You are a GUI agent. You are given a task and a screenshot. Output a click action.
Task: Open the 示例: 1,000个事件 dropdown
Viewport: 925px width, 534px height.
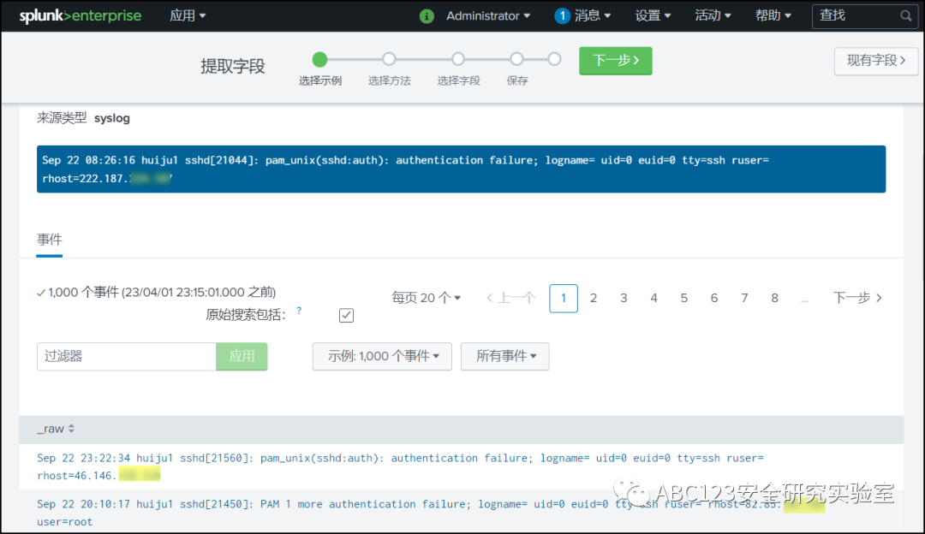381,356
